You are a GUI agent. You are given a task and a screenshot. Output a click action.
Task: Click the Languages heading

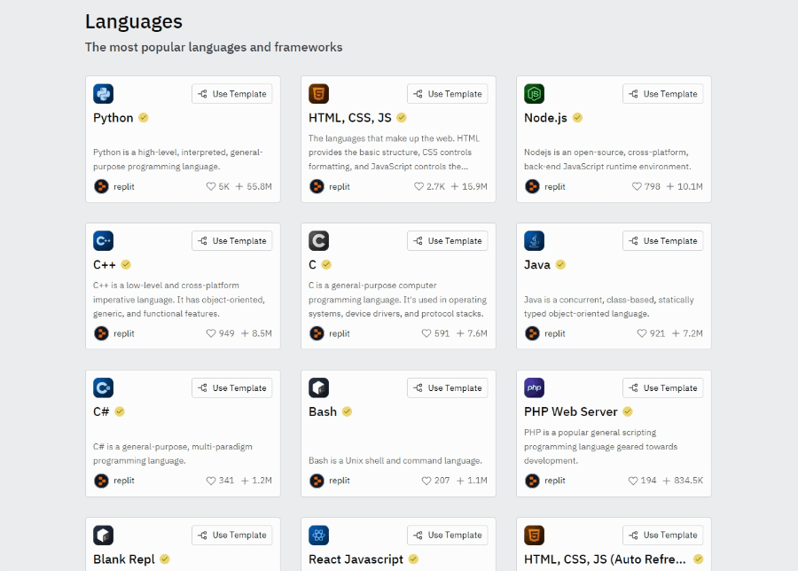click(x=134, y=22)
